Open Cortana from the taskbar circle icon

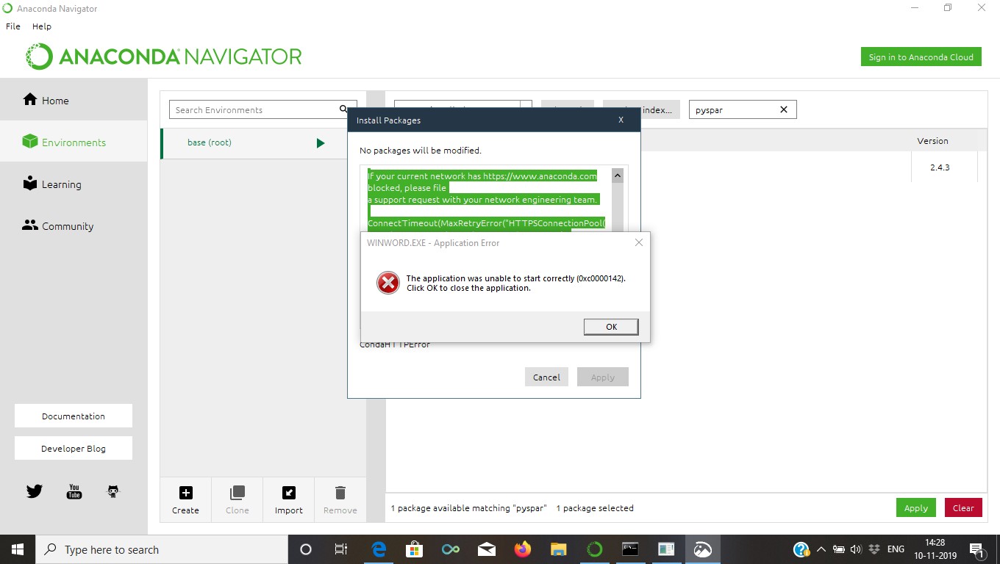pyautogui.click(x=306, y=549)
